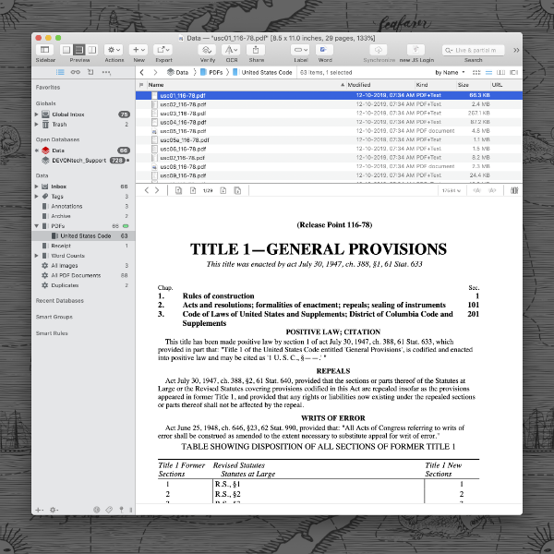Viewport: 554px width, 554px height.
Task: Open the New item dropdown
Action: click(138, 50)
